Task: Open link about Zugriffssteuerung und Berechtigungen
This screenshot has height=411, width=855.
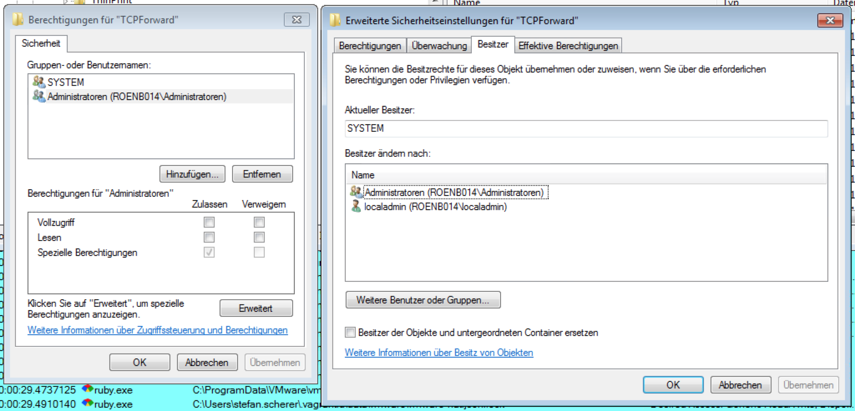Action: (x=157, y=330)
